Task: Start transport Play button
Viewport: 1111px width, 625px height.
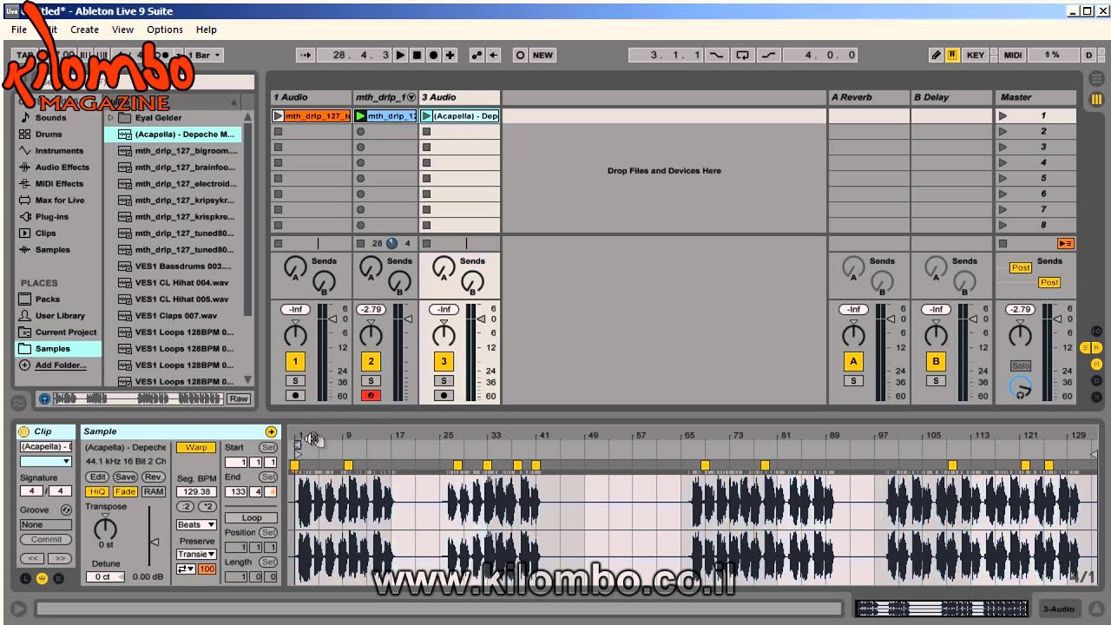Action: pos(400,55)
